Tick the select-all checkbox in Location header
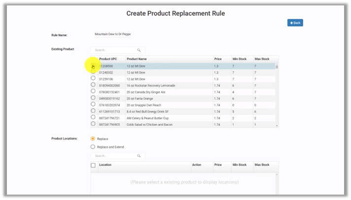The width and height of the screenshot is (351, 200). 93,165
